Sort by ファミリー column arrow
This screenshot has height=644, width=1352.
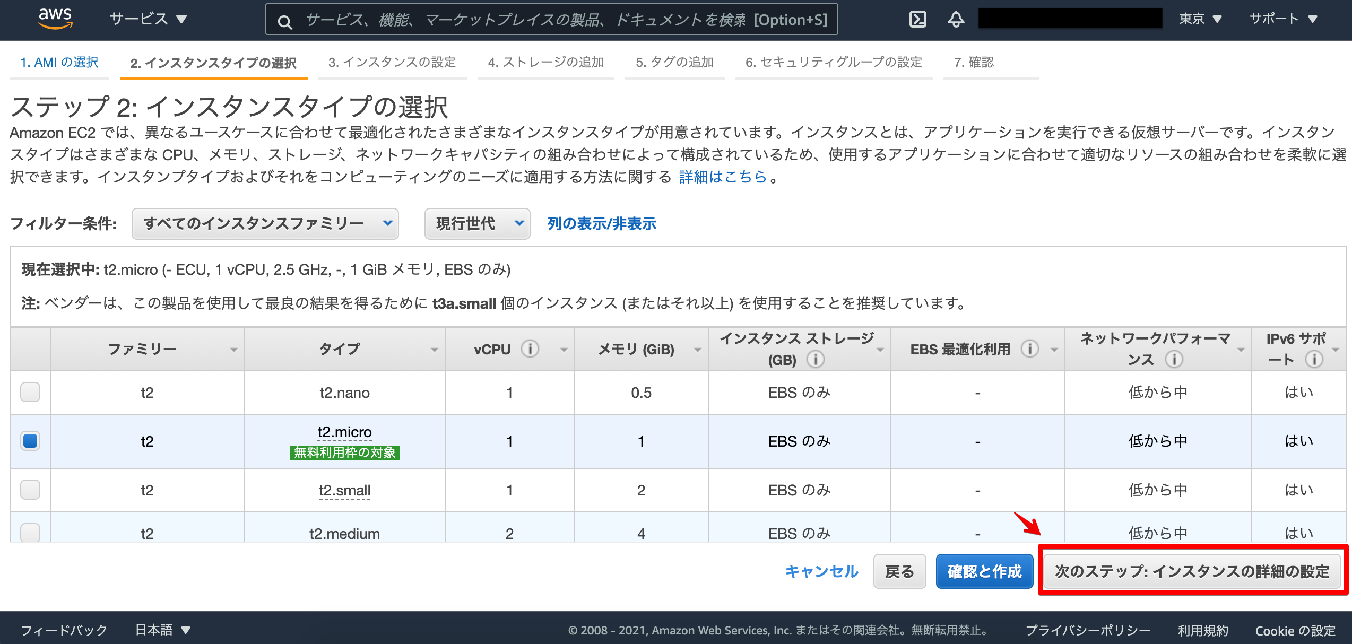[233, 350]
